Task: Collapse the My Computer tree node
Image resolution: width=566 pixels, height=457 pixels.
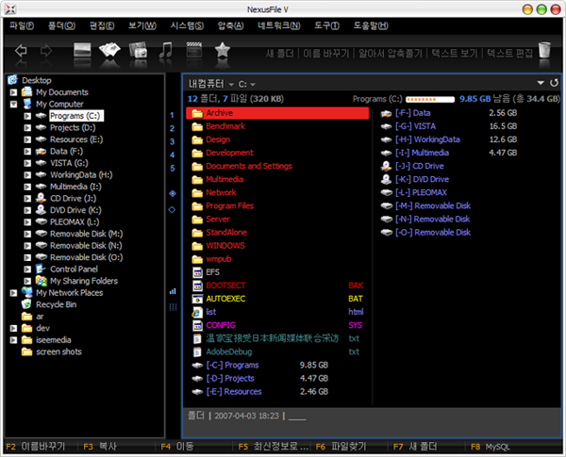Action: click(x=13, y=105)
